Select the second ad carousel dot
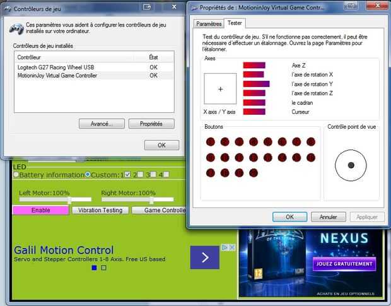391x306 pixels. (x=103, y=268)
